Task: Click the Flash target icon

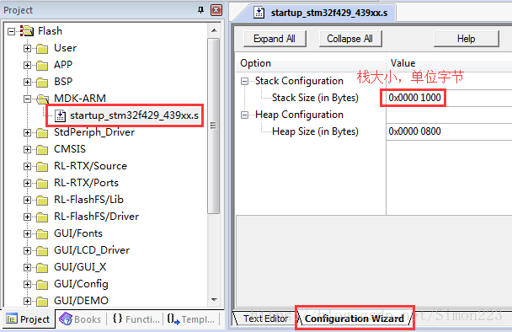Action: tap(27, 31)
